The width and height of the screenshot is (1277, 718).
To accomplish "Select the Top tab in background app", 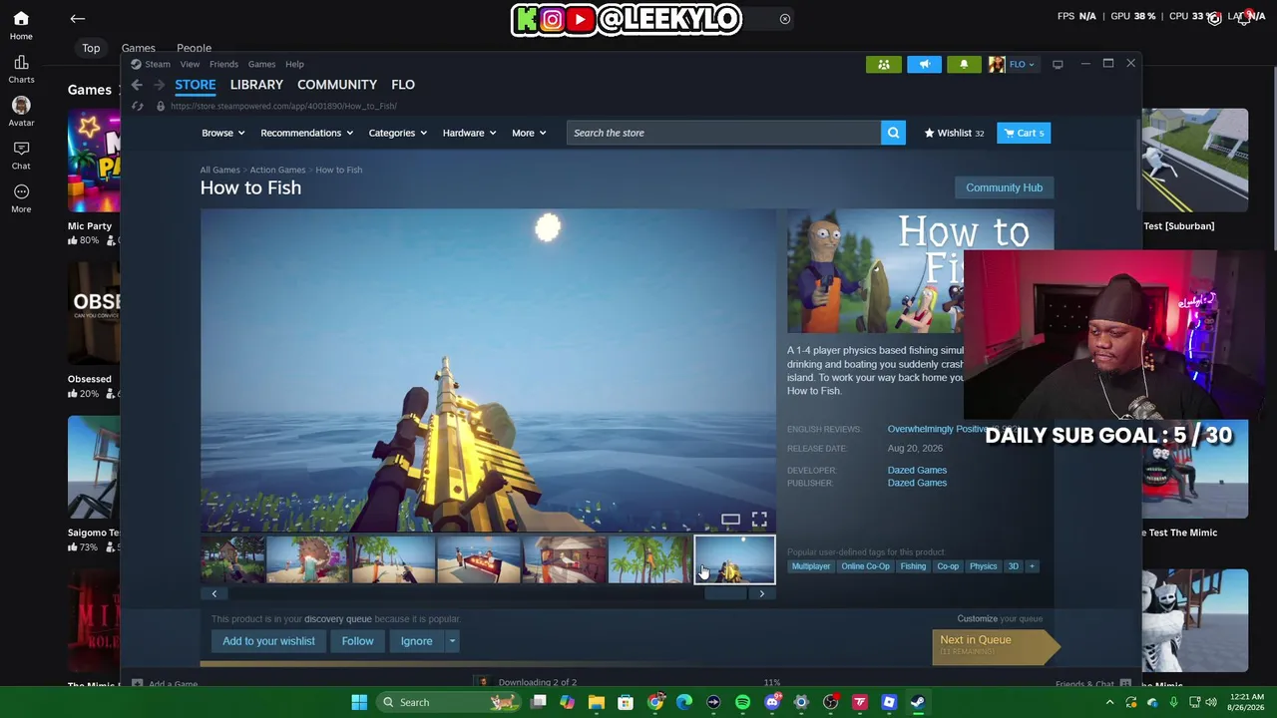I will click(x=91, y=48).
